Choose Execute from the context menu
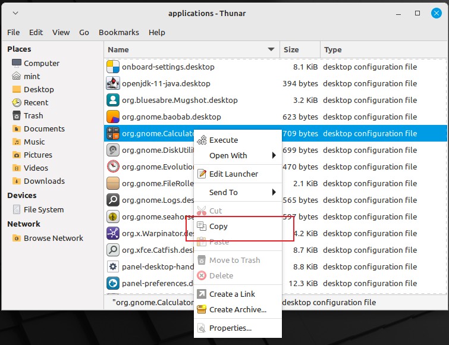The image size is (449, 345). (x=238, y=140)
